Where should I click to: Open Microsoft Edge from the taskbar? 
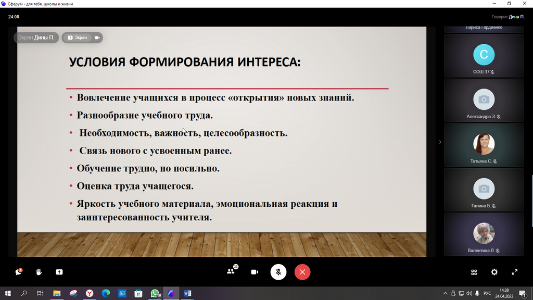coord(106,293)
